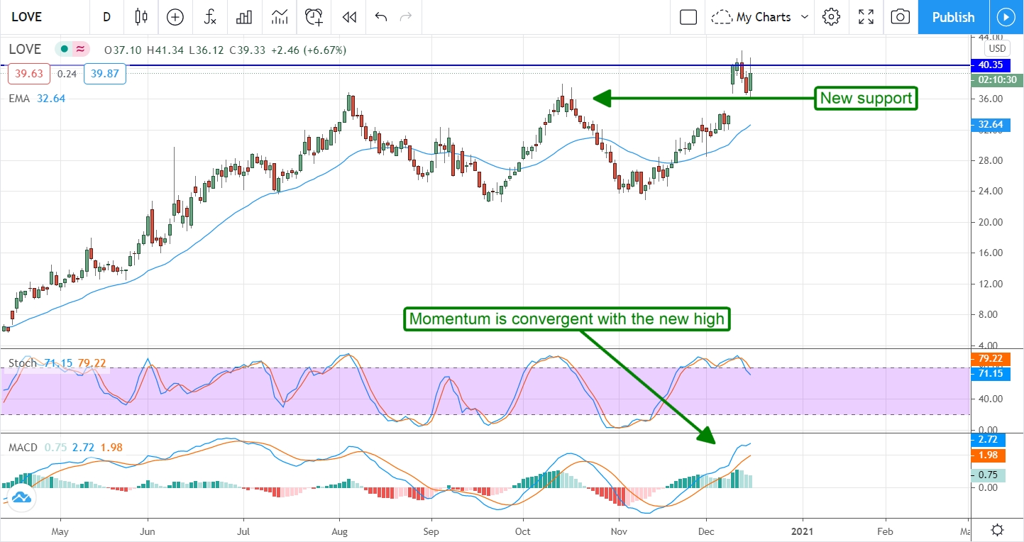1024x542 pixels.
Task: Click the Compare or Add Symbol plus icon
Action: pyautogui.click(x=175, y=17)
